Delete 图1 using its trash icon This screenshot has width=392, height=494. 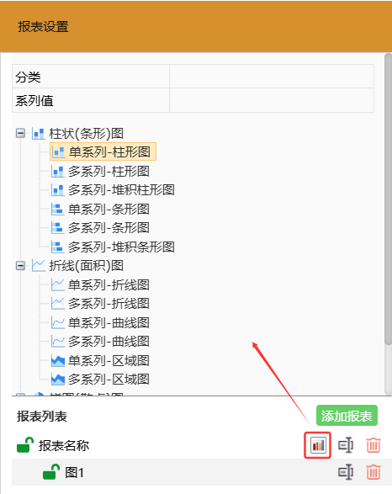(x=373, y=472)
